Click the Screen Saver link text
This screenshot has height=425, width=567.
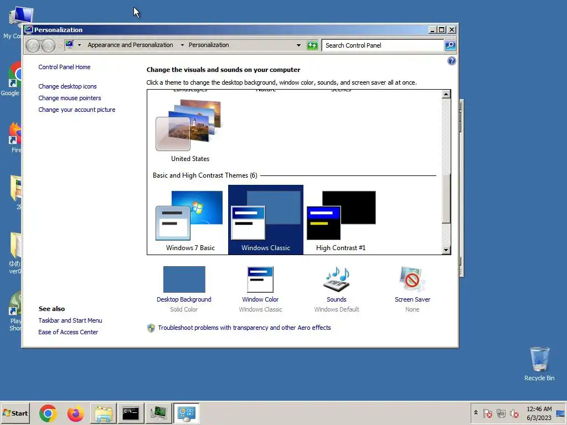412,299
